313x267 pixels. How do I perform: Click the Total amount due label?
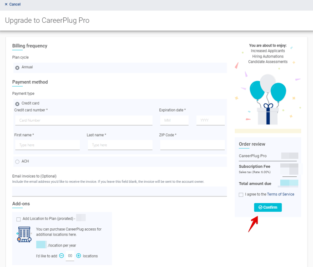click(255, 184)
